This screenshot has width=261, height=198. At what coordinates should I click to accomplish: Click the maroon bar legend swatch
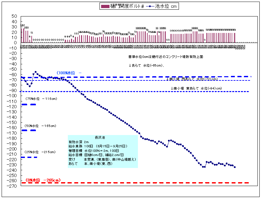(105, 6)
